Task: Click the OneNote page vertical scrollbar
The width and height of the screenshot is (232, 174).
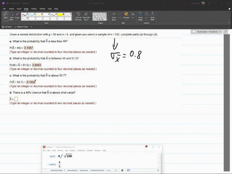Action: (x=227, y=103)
